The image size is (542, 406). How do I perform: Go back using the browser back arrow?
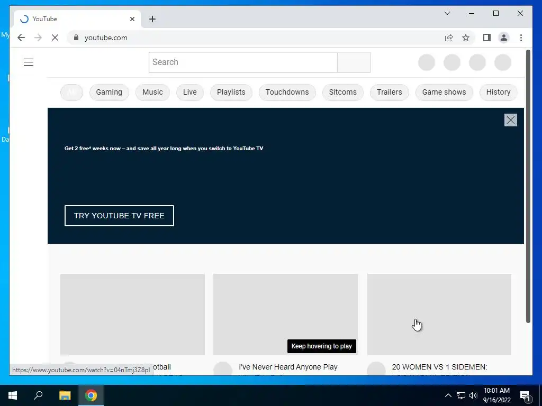tap(21, 38)
